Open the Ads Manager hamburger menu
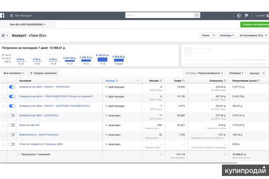The height and width of the screenshot is (179, 269). click(11, 15)
